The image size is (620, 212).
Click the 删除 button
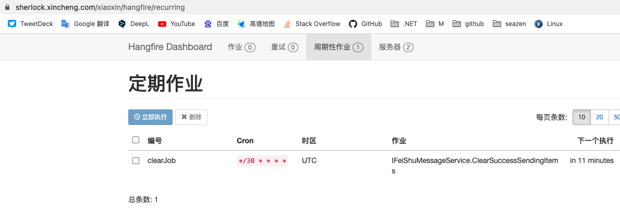tap(191, 117)
